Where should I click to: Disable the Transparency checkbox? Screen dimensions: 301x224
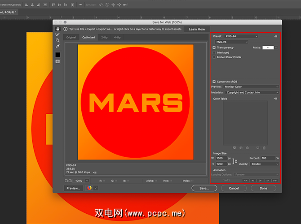[214, 47]
